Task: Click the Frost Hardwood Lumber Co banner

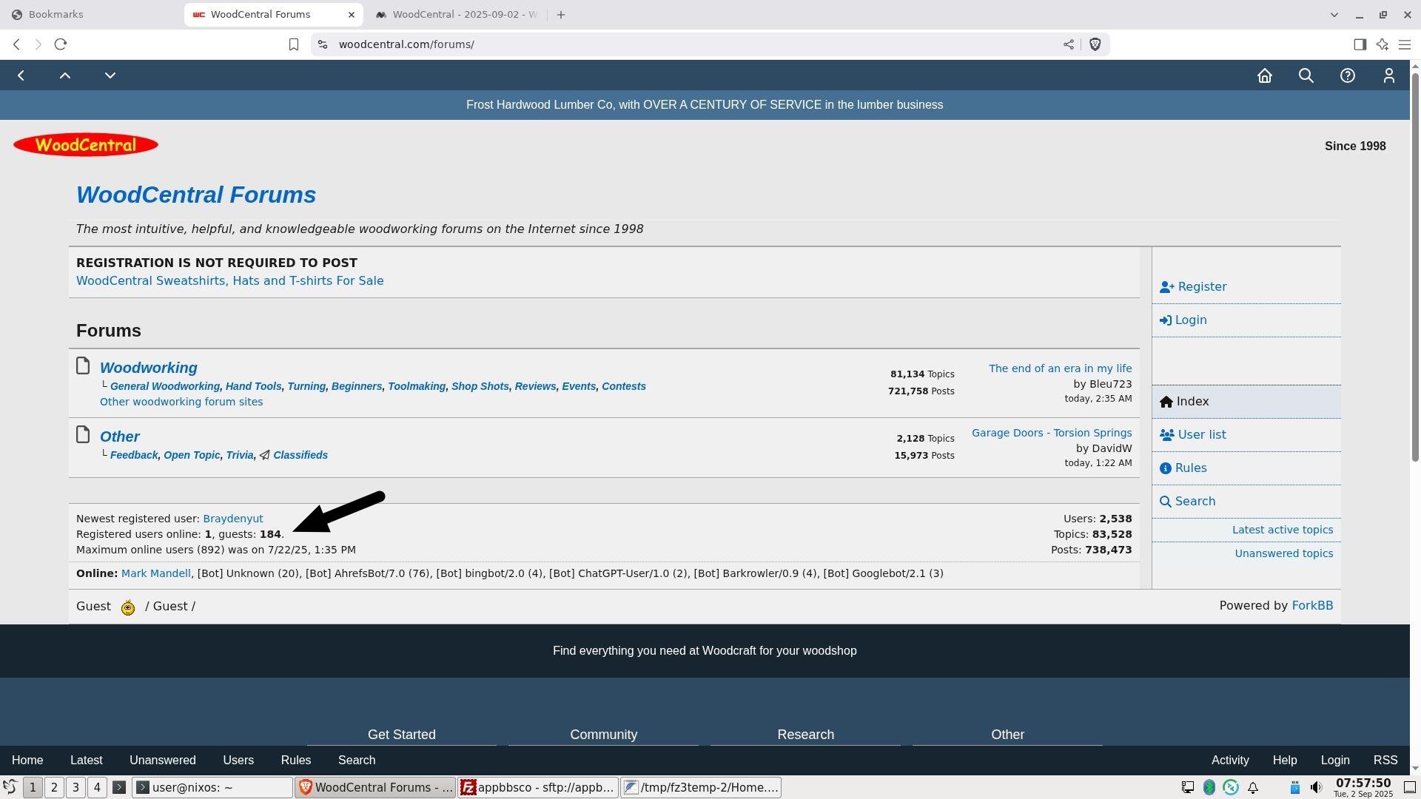Action: [x=705, y=105]
